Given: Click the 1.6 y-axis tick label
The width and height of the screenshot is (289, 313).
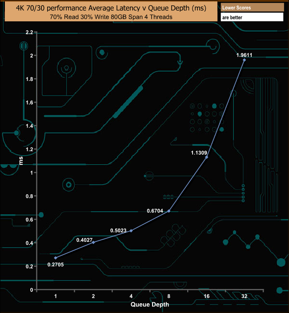Looking at the screenshot, I should coord(29,103).
